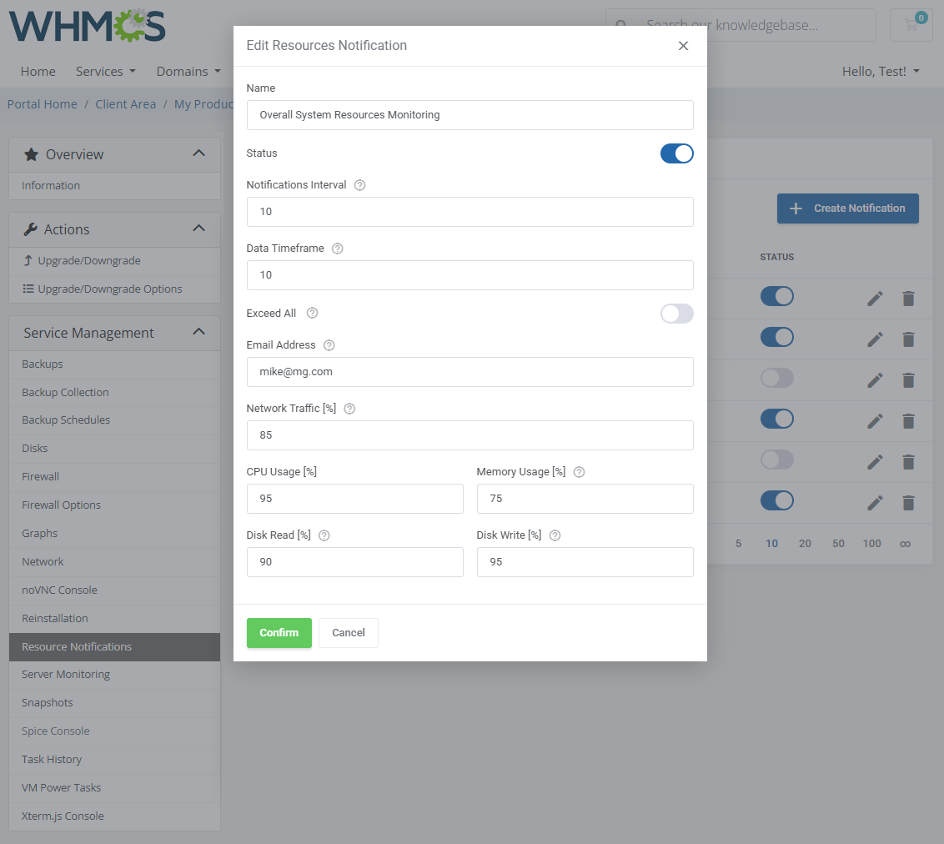Screen dimensions: 944x844
Task: Toggle the Status switch in dialog
Action: tap(676, 153)
